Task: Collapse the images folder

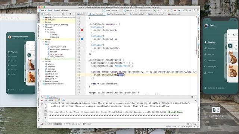Action: point(46,32)
